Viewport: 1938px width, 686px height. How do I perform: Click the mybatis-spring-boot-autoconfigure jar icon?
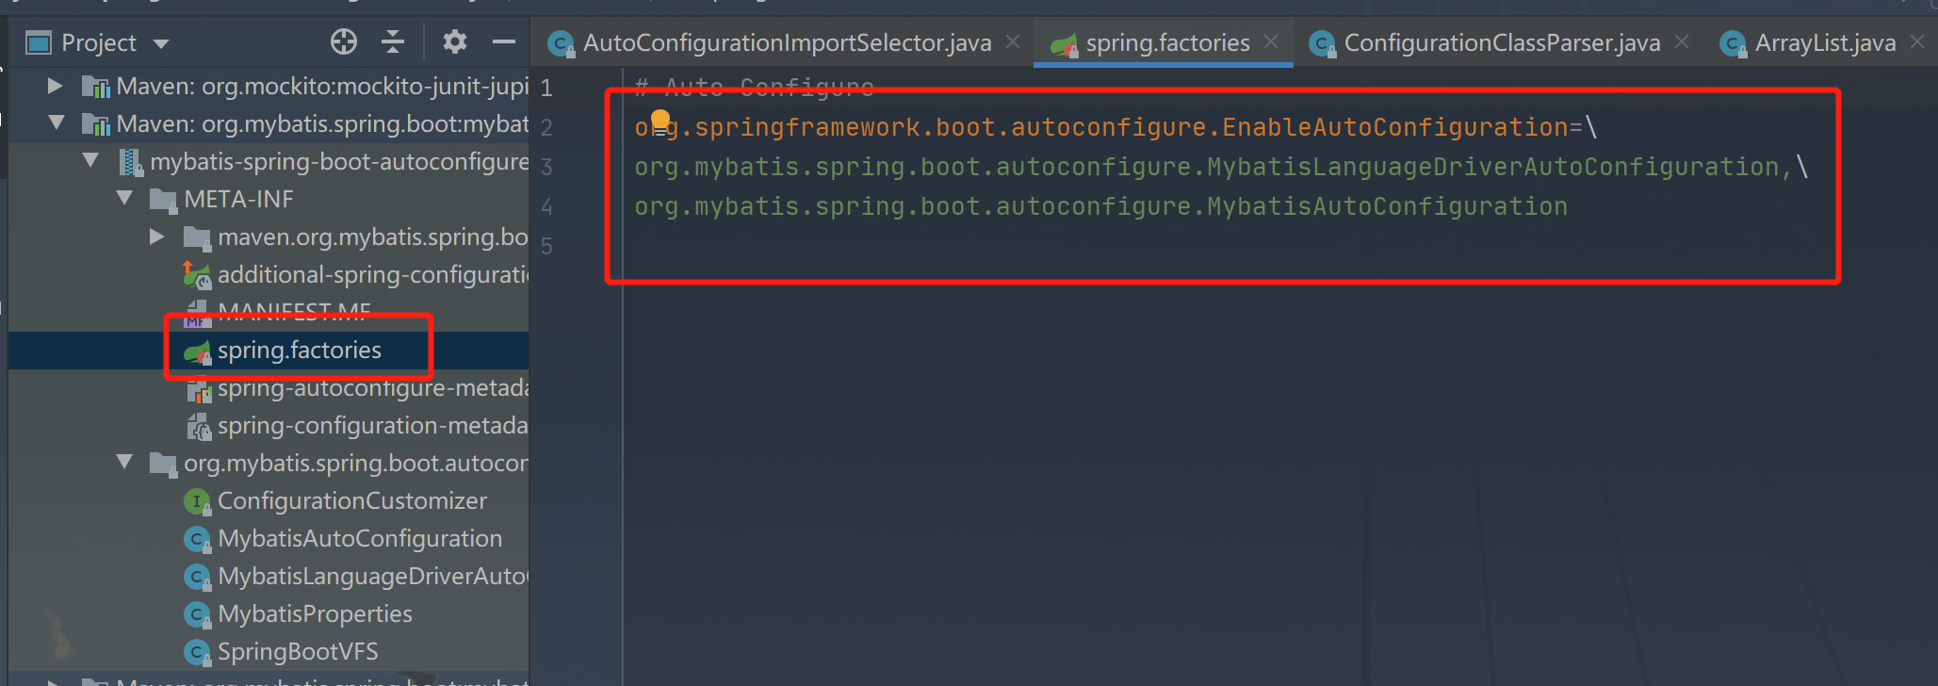click(x=130, y=162)
